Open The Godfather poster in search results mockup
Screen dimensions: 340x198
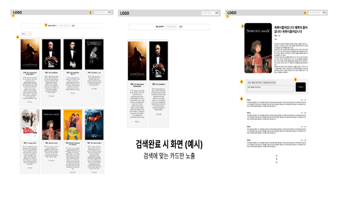158,61
